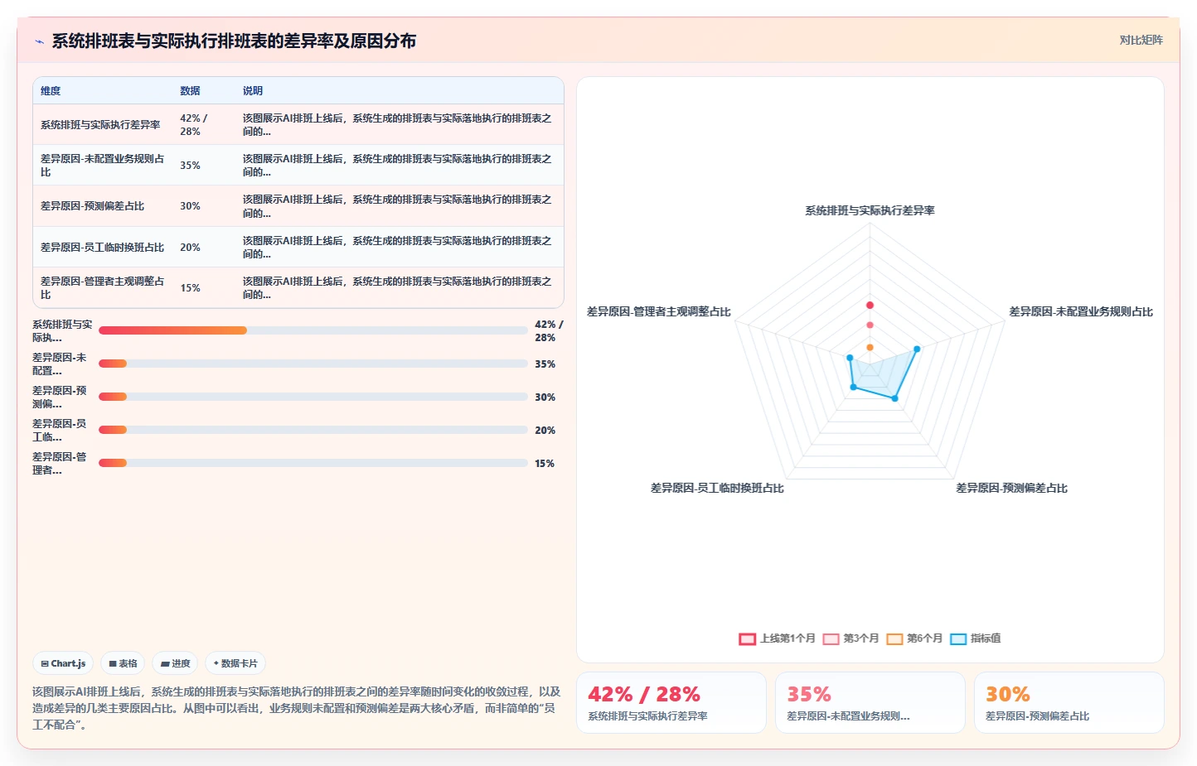Toggle 第6个月 legend series
1197x766 pixels.
pos(914,638)
